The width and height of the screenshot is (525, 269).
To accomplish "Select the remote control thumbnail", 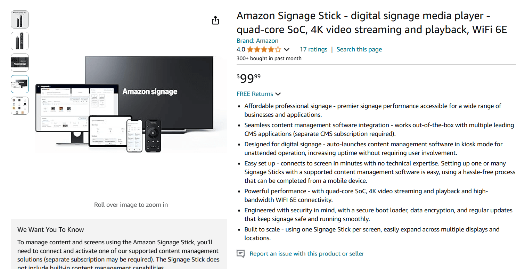I will pyautogui.click(x=20, y=41).
